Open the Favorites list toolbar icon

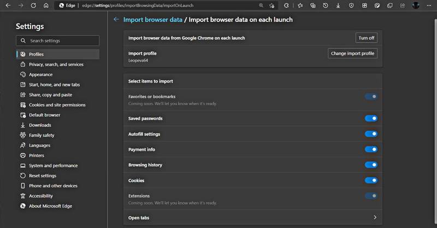(300, 5)
